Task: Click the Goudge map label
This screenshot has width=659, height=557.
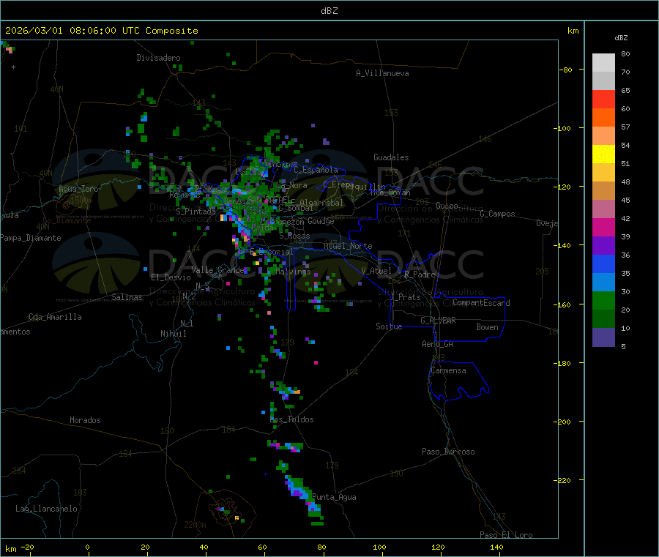Action: pos(321,221)
